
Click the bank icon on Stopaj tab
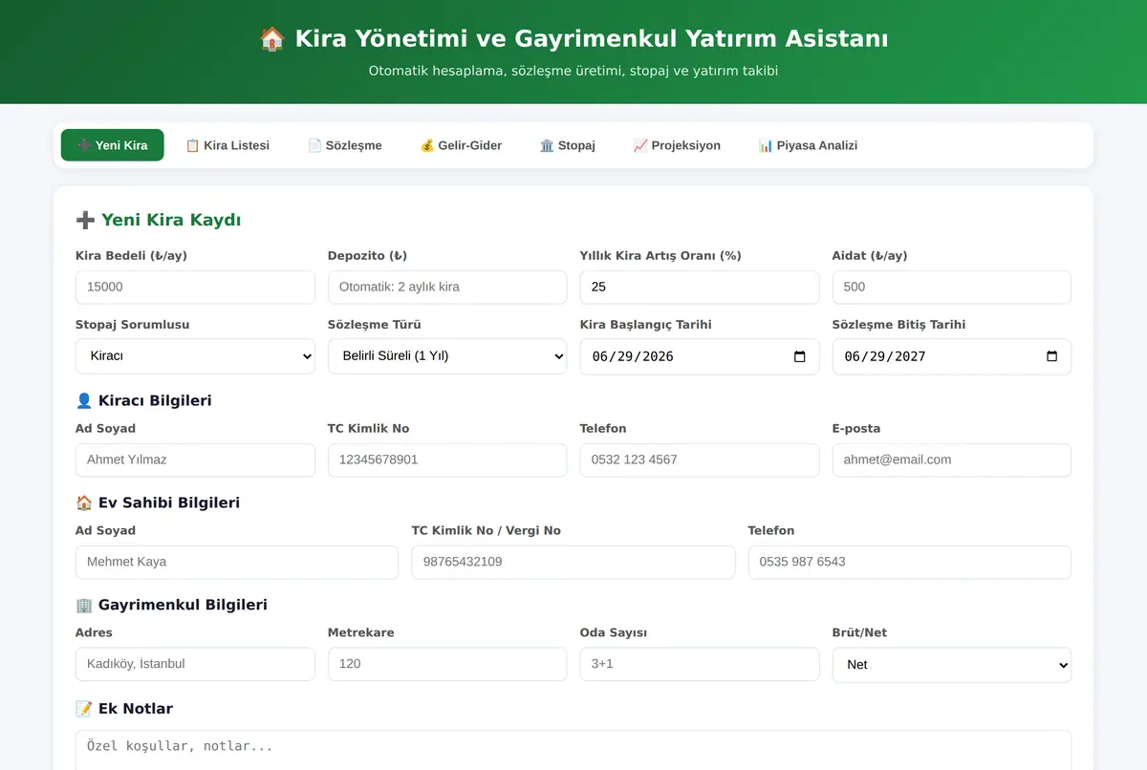pos(547,146)
